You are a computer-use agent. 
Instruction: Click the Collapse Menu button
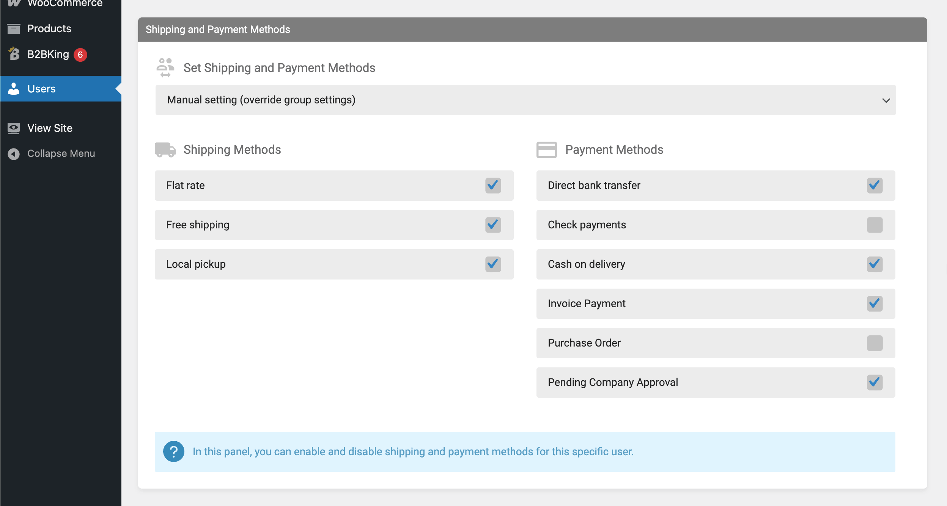click(x=61, y=154)
